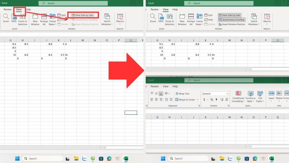Screen dimensions: 289x163
Task: Click New Window icon in left Excel window
Action: pyautogui.click(x=35, y=19)
